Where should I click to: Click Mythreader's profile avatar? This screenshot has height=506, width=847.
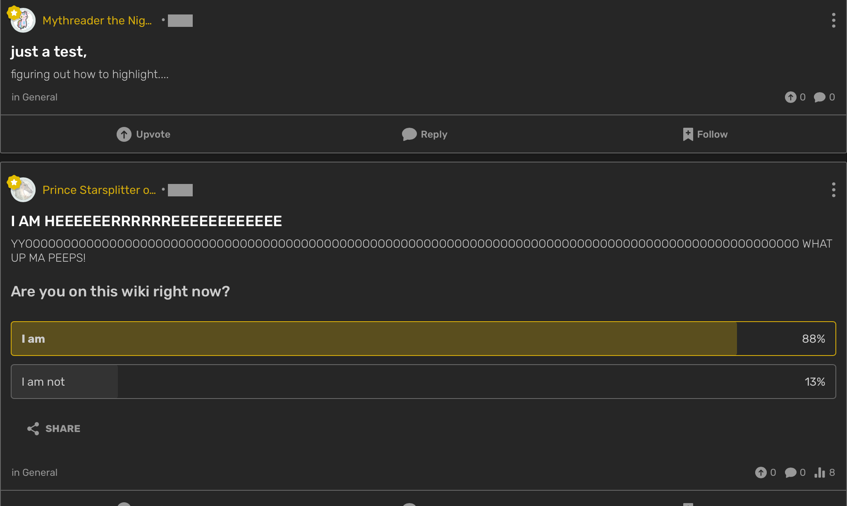pyautogui.click(x=23, y=20)
